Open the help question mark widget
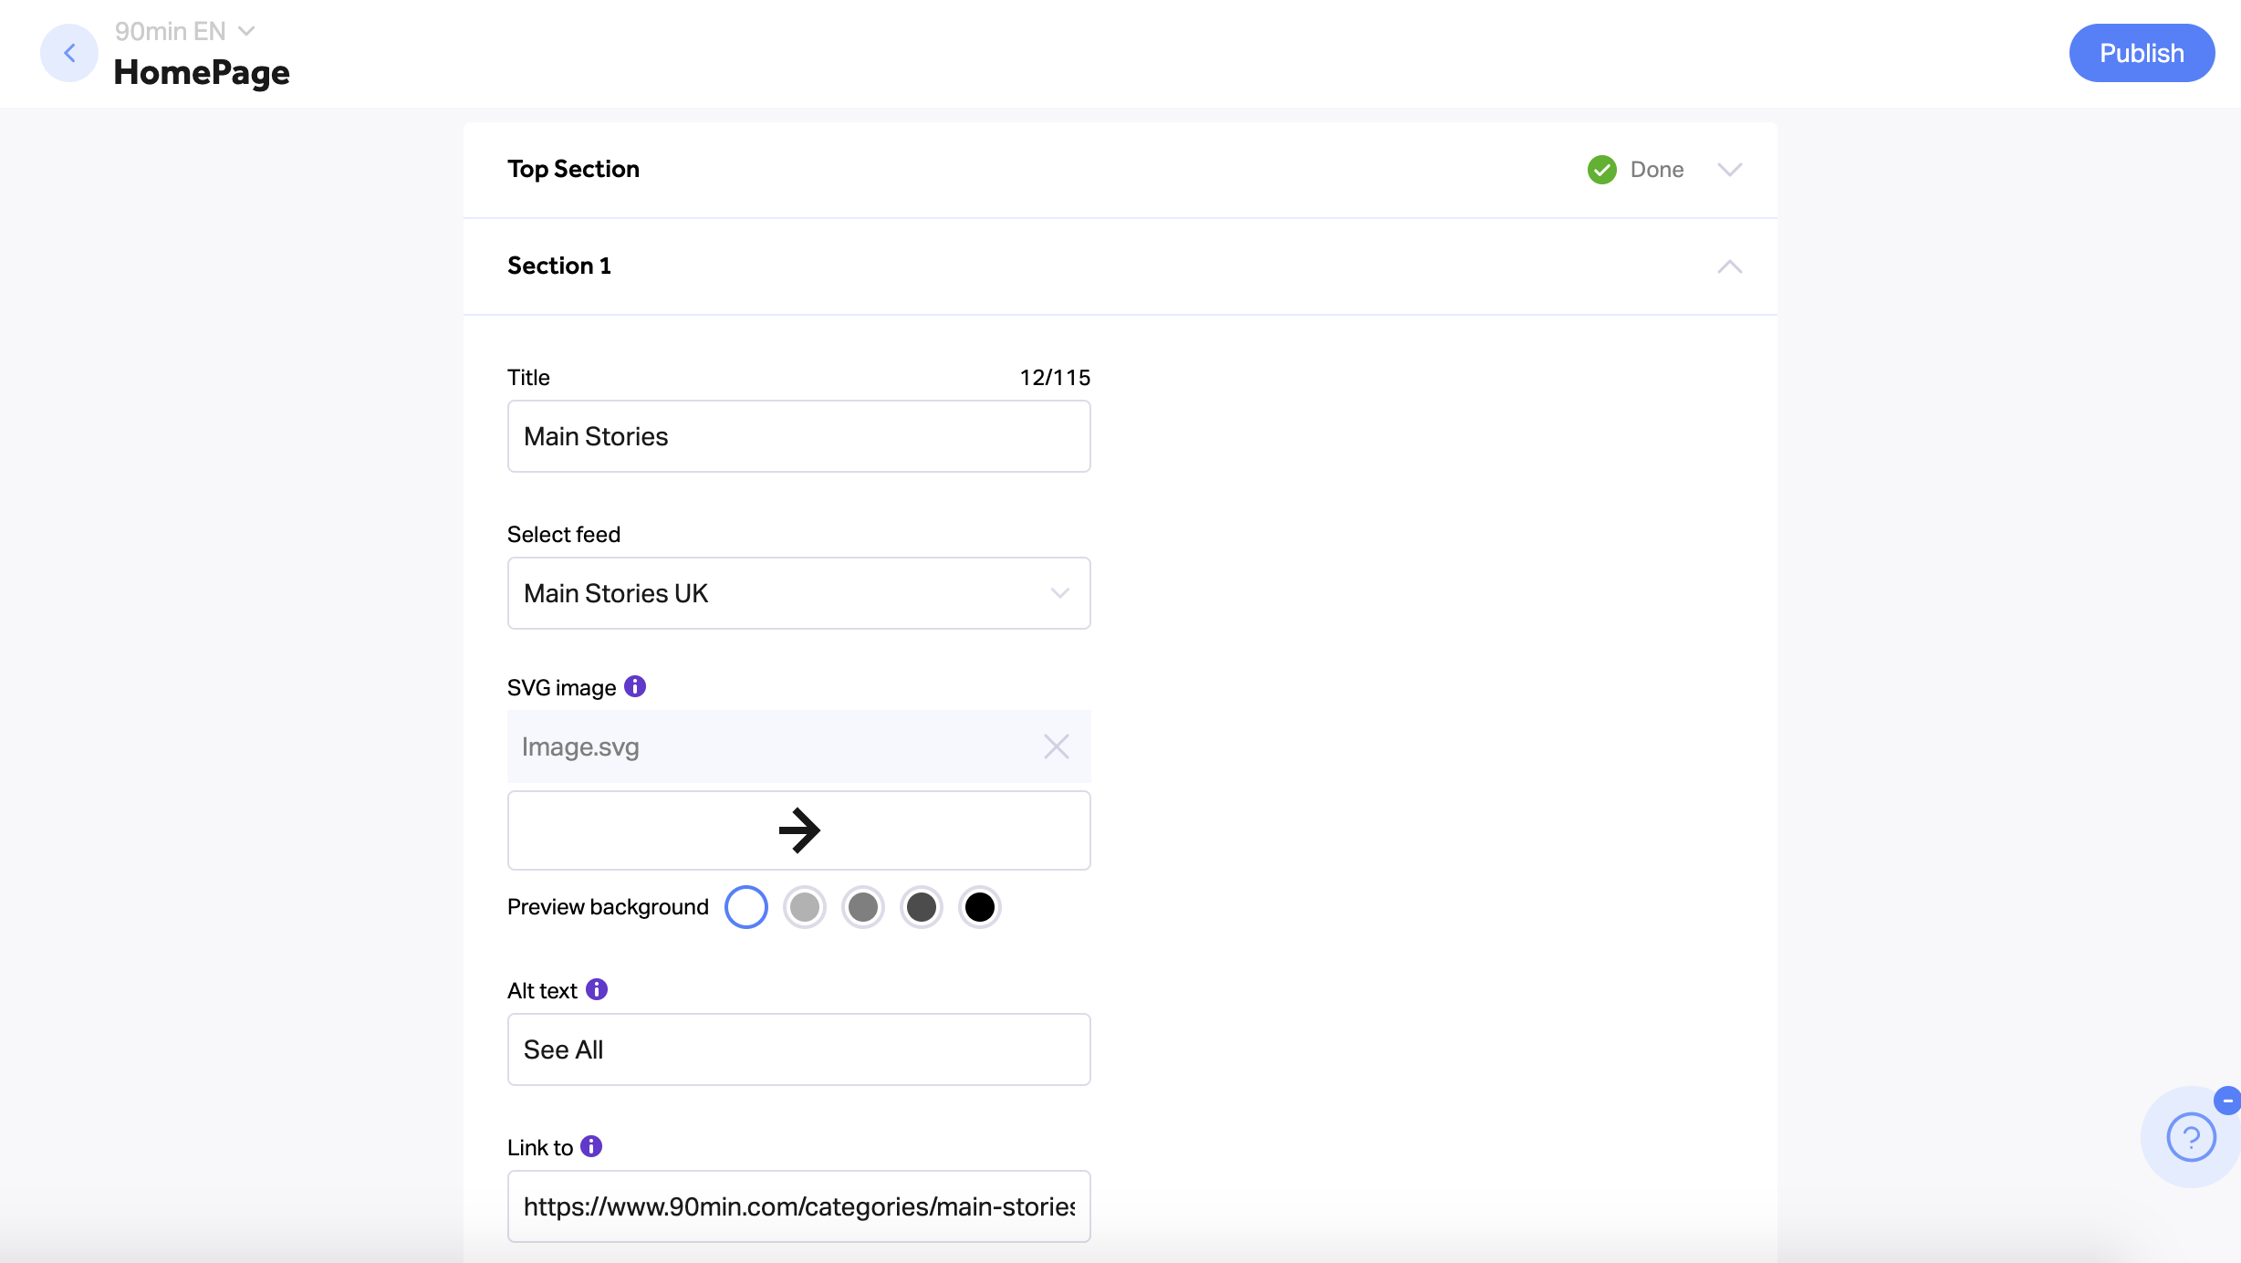Viewport: 2241px width, 1263px height. pos(2191,1137)
